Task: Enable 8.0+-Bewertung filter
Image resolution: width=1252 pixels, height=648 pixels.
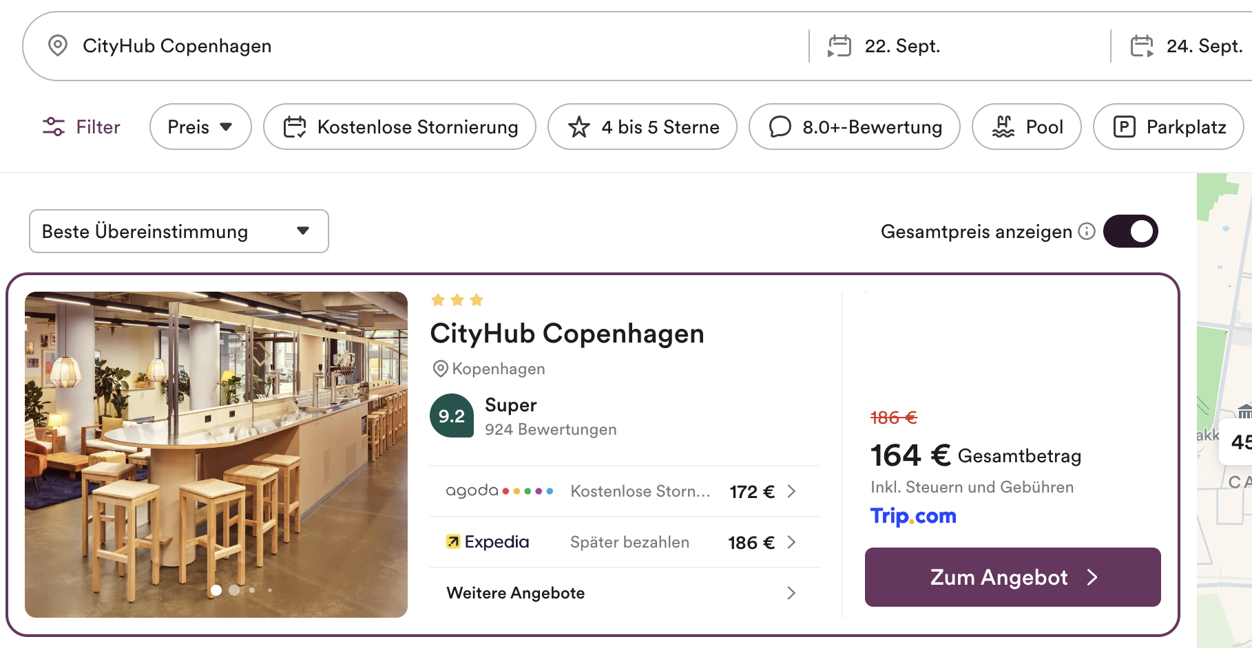Action: [854, 127]
